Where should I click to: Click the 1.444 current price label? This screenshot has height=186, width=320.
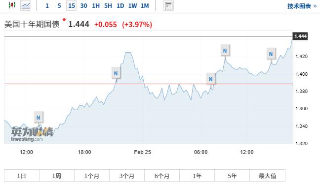[x=300, y=36]
